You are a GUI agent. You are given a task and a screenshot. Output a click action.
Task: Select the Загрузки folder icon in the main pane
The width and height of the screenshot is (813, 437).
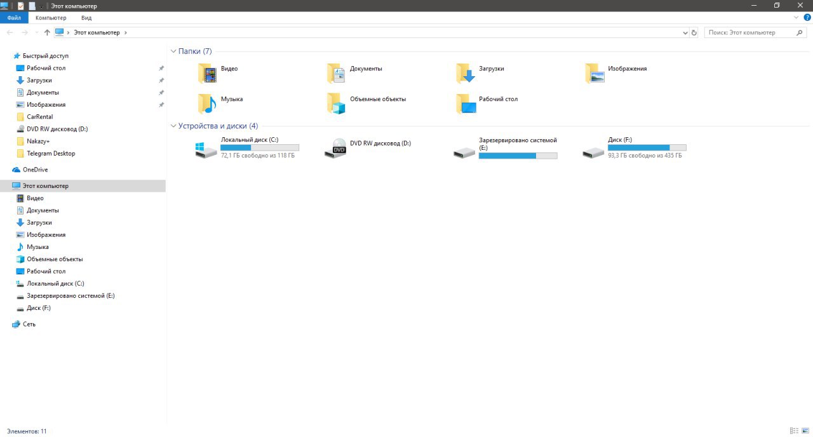pos(465,74)
